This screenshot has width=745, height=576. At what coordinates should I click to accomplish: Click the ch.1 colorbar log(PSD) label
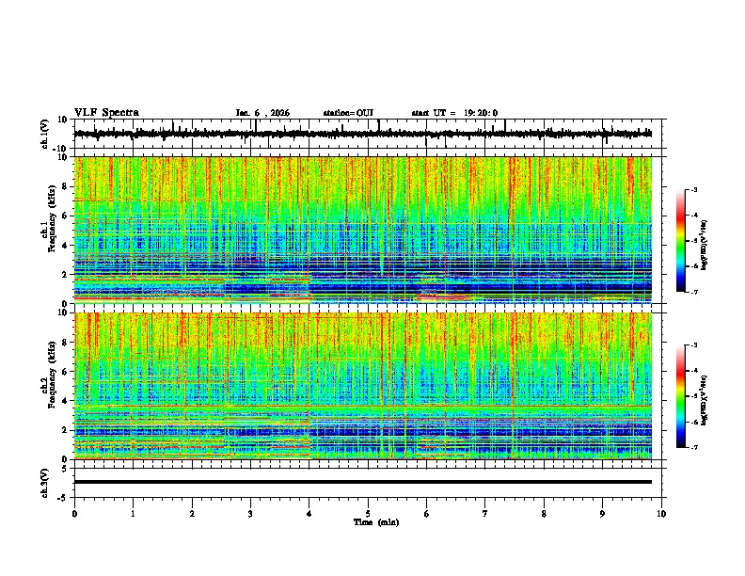(704, 245)
